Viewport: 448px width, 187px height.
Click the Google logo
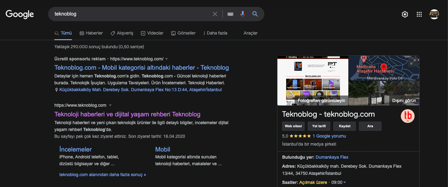(19, 14)
